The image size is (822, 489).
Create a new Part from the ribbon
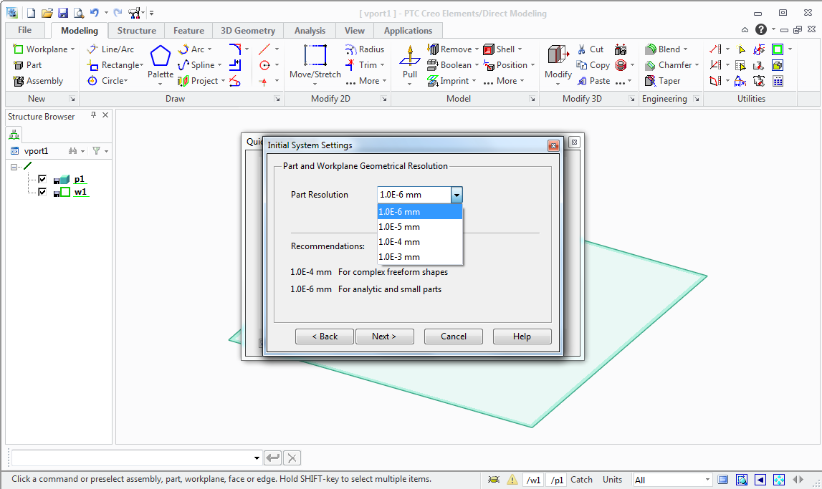click(28, 65)
